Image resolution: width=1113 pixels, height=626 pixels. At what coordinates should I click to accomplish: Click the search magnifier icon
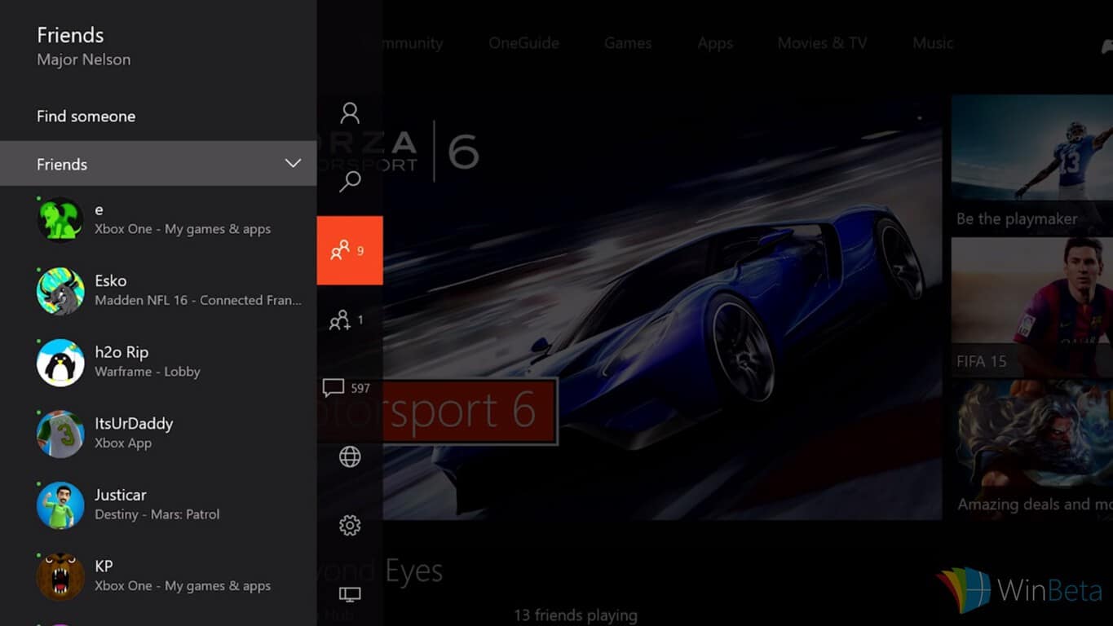350,181
